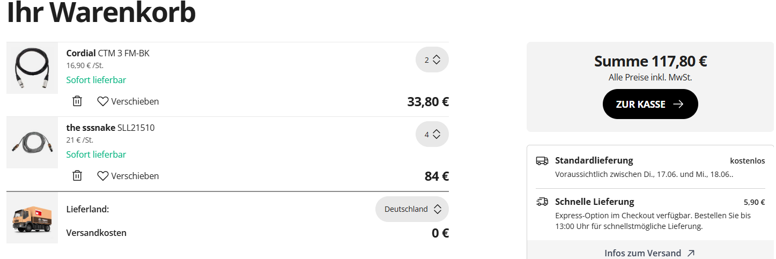The image size is (776, 259).
Task: Click arrow icon beside Infos zum Versand
Action: point(691,253)
